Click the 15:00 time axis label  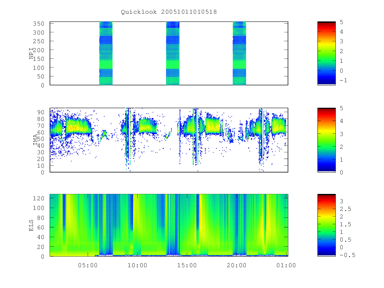coord(187,265)
